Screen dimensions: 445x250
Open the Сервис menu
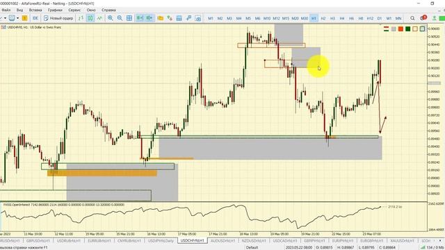click(x=74, y=10)
